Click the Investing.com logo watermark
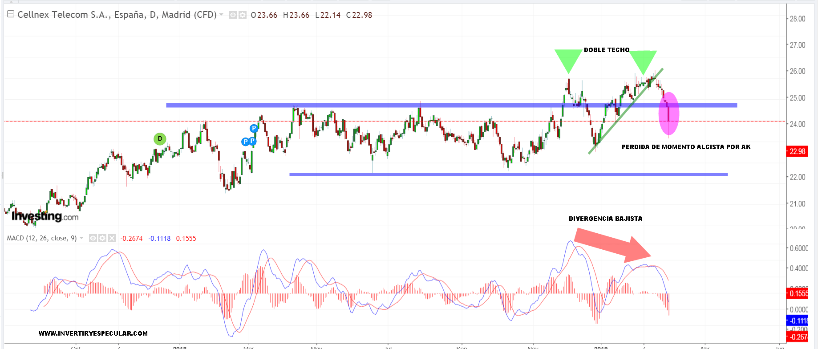Screen dimensions: 818x349 (x=45, y=216)
